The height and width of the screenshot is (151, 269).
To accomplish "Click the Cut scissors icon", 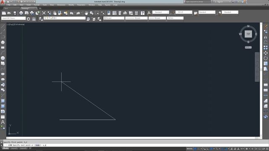I will (44, 13).
